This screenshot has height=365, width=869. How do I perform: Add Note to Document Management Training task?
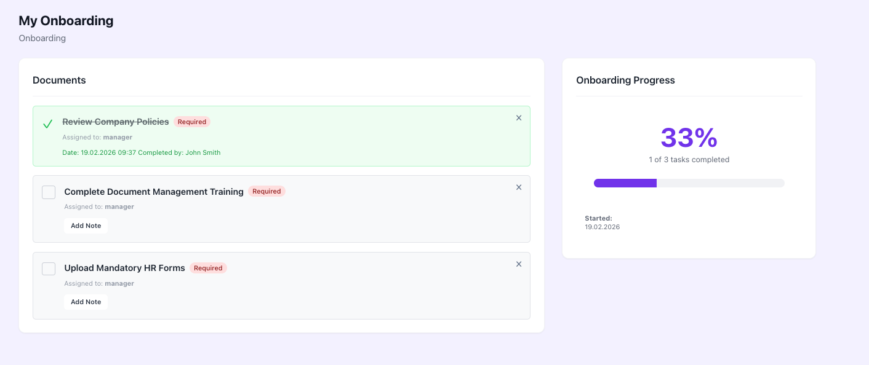coord(86,226)
